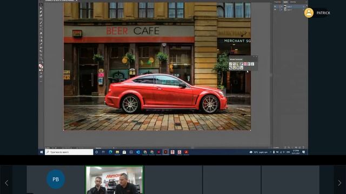The height and width of the screenshot is (194, 346).
Task: Hide Layer 1 with its eye icon
Action: [x=275, y=10]
